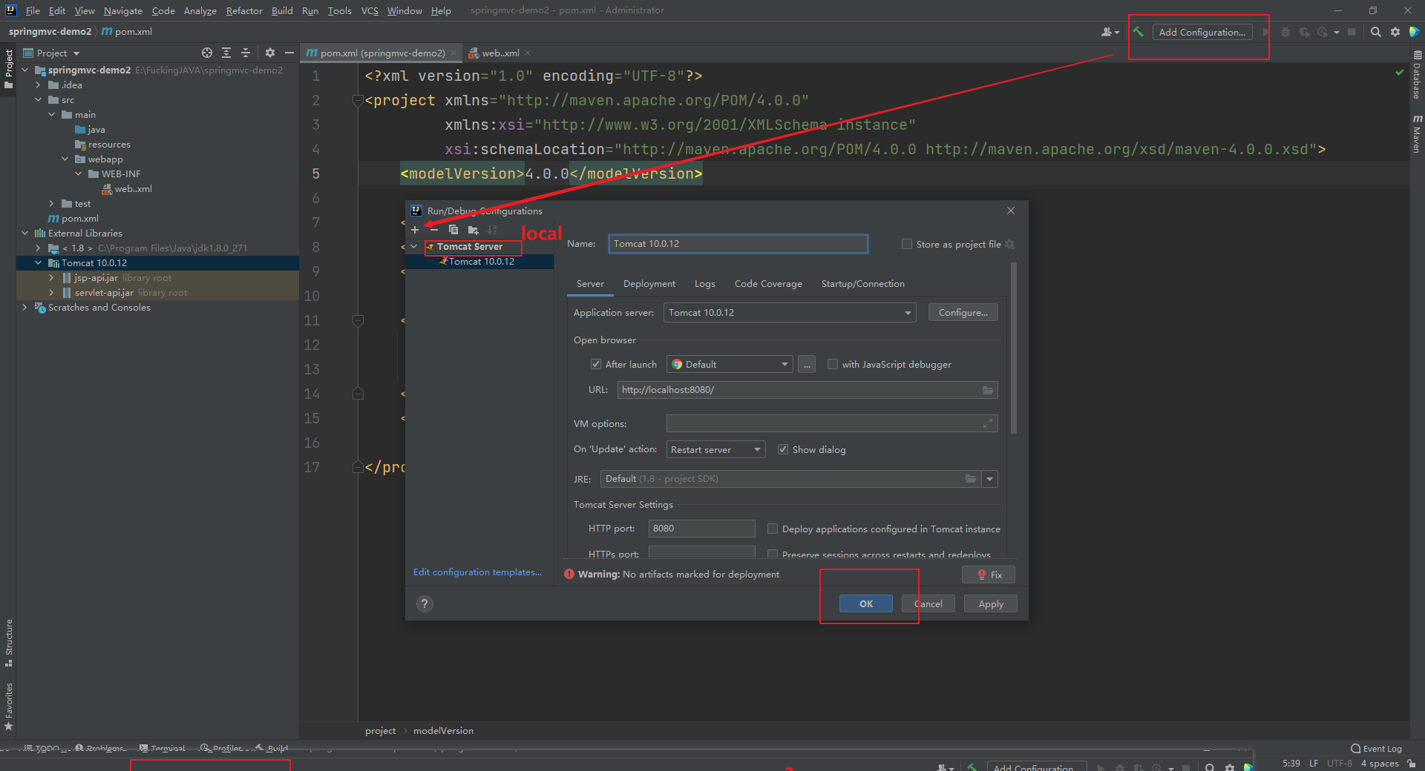Click browse folder icon in URL field
1425x771 pixels.
[x=988, y=390]
